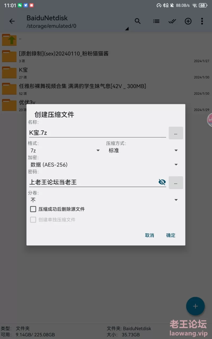Check 创建单独压缩文件 checkbox

(33, 220)
